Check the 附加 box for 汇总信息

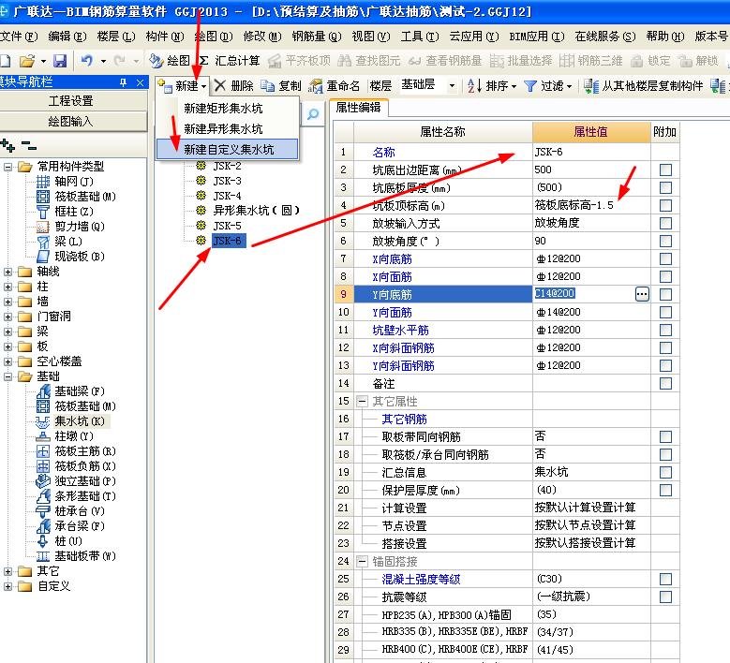665,472
